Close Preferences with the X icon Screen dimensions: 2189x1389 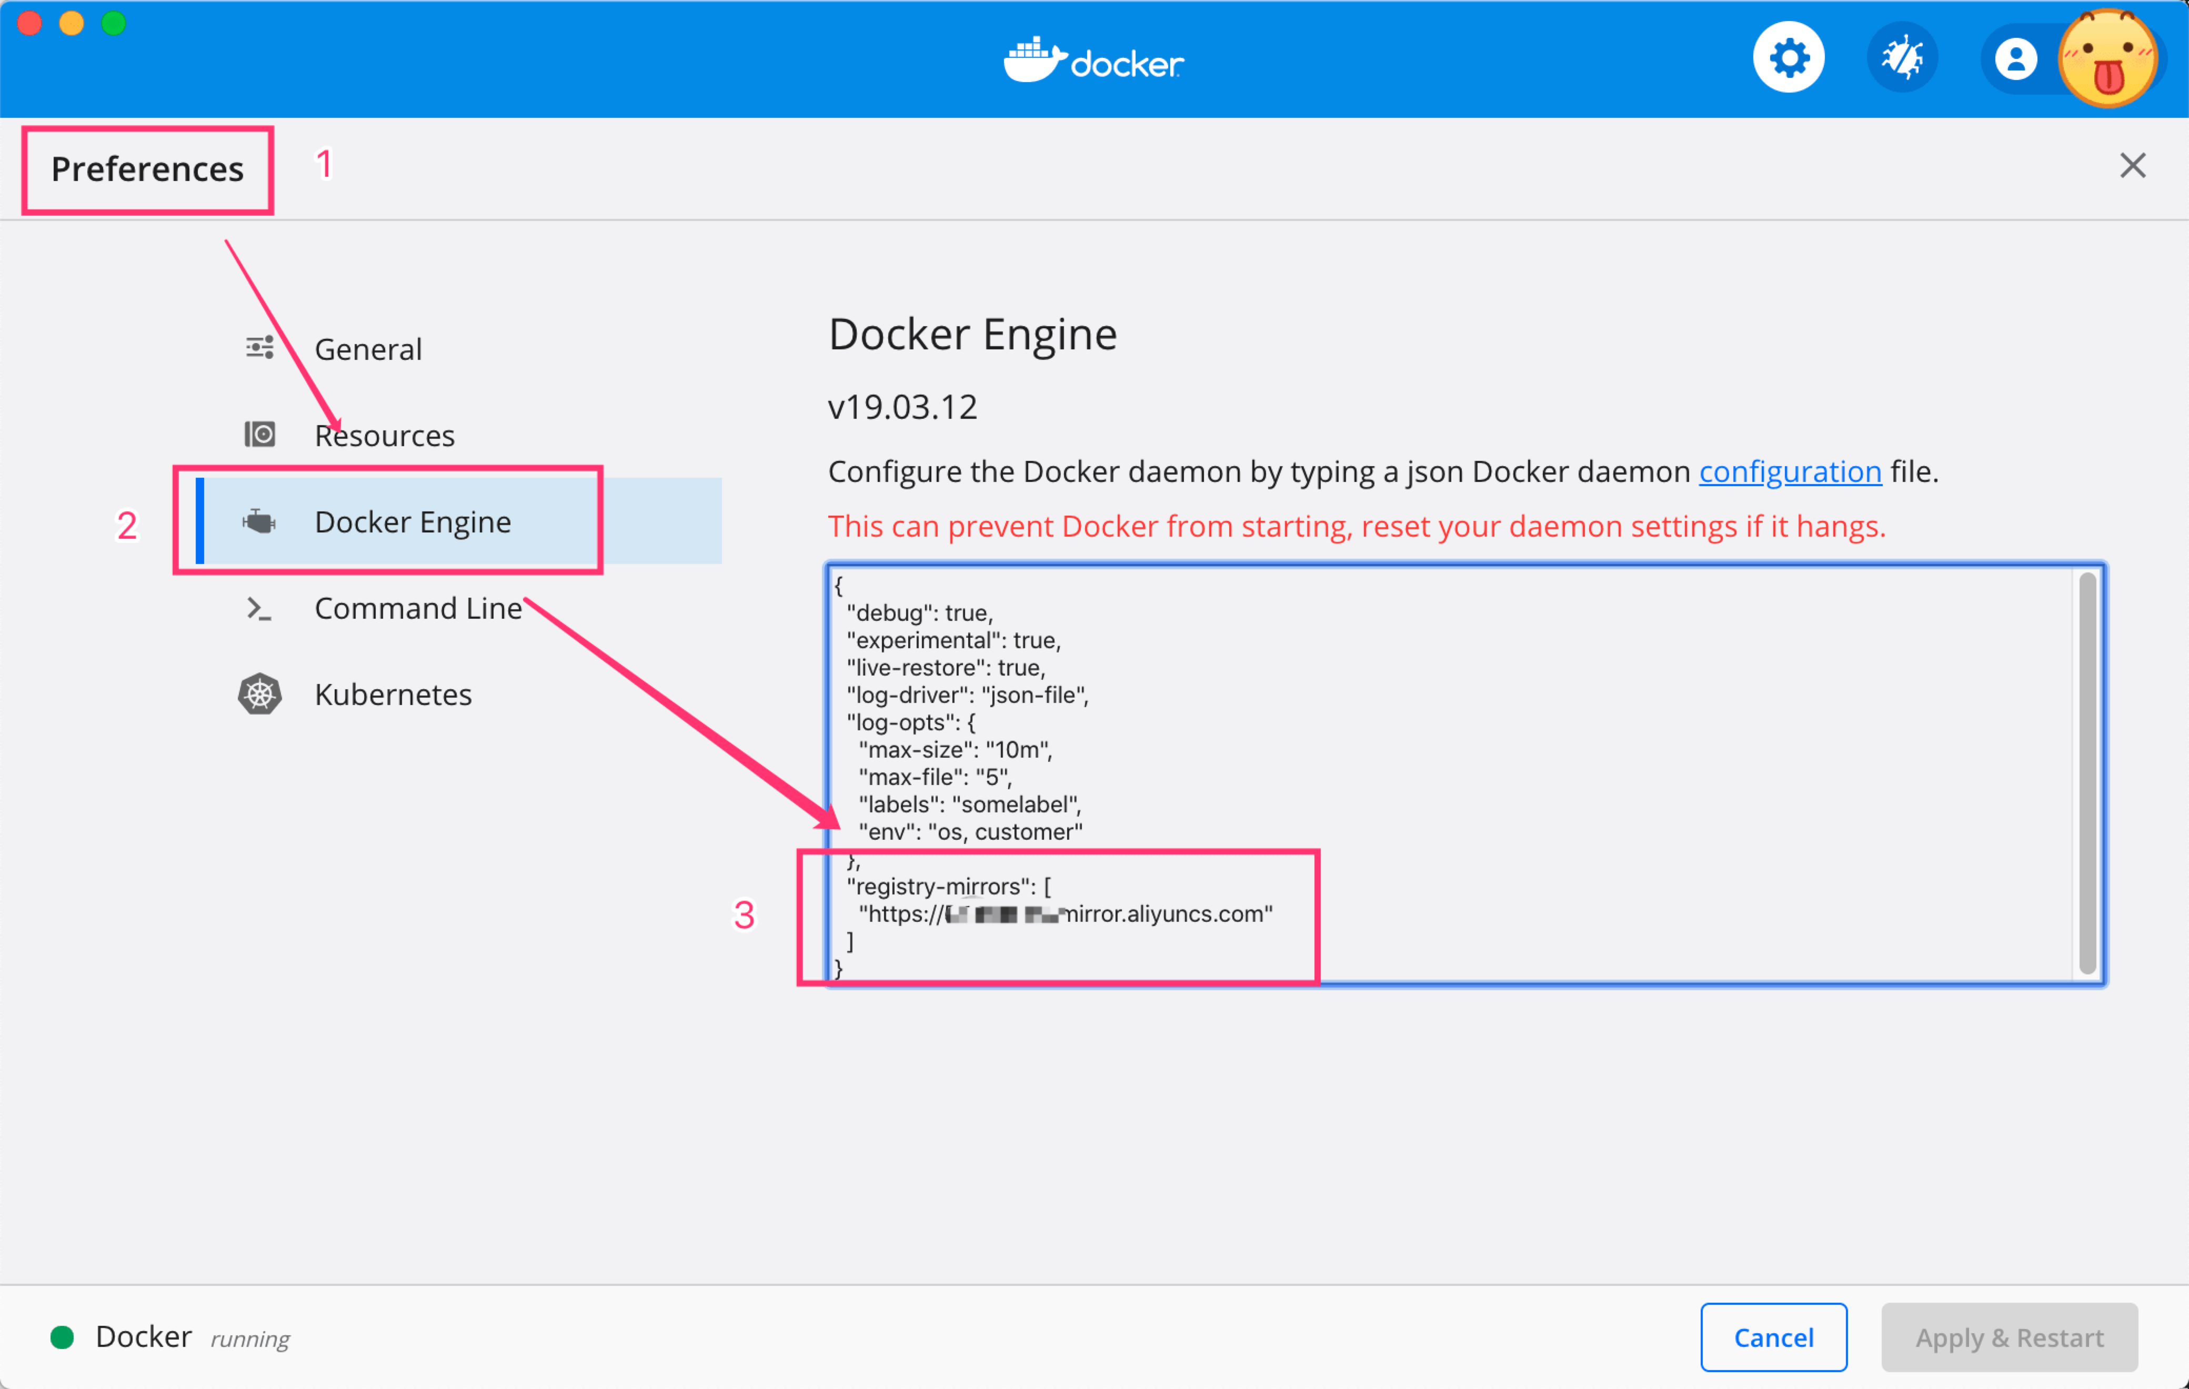(x=2132, y=165)
